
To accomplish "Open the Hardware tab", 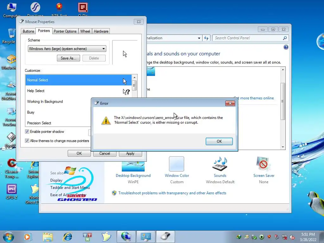I will [x=101, y=31].
